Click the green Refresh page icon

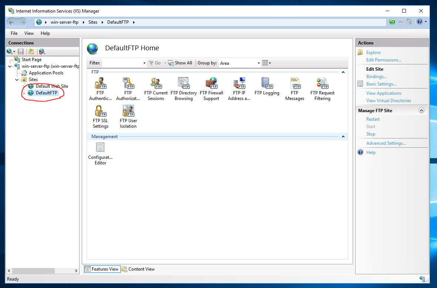pos(392,22)
